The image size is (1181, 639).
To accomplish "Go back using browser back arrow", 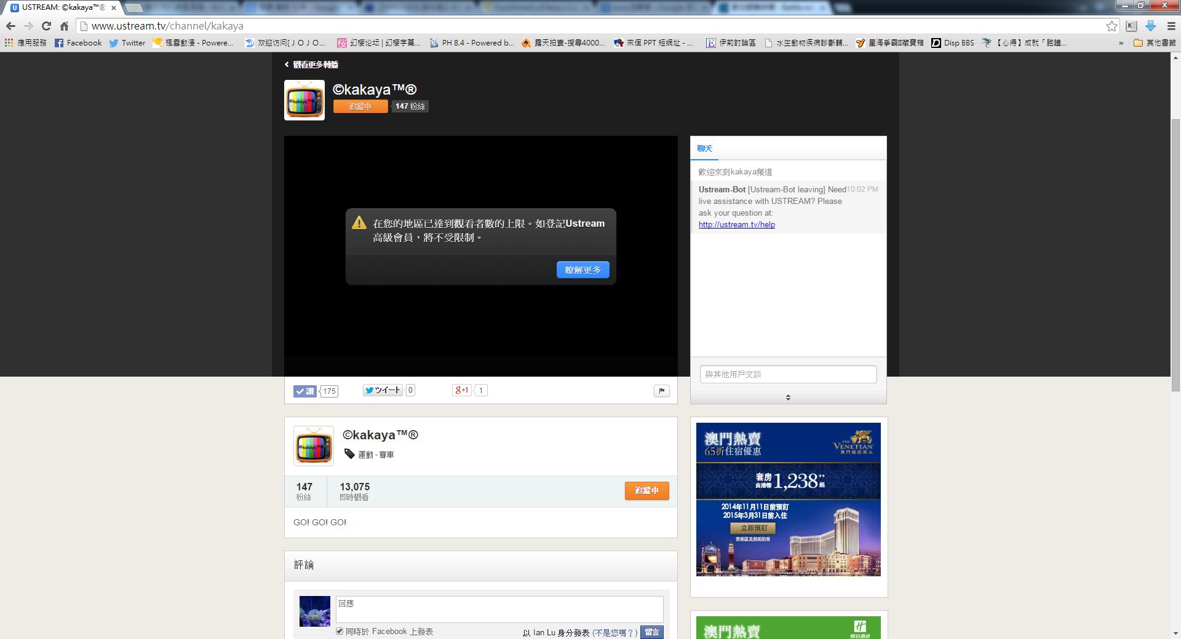I will coord(10,26).
